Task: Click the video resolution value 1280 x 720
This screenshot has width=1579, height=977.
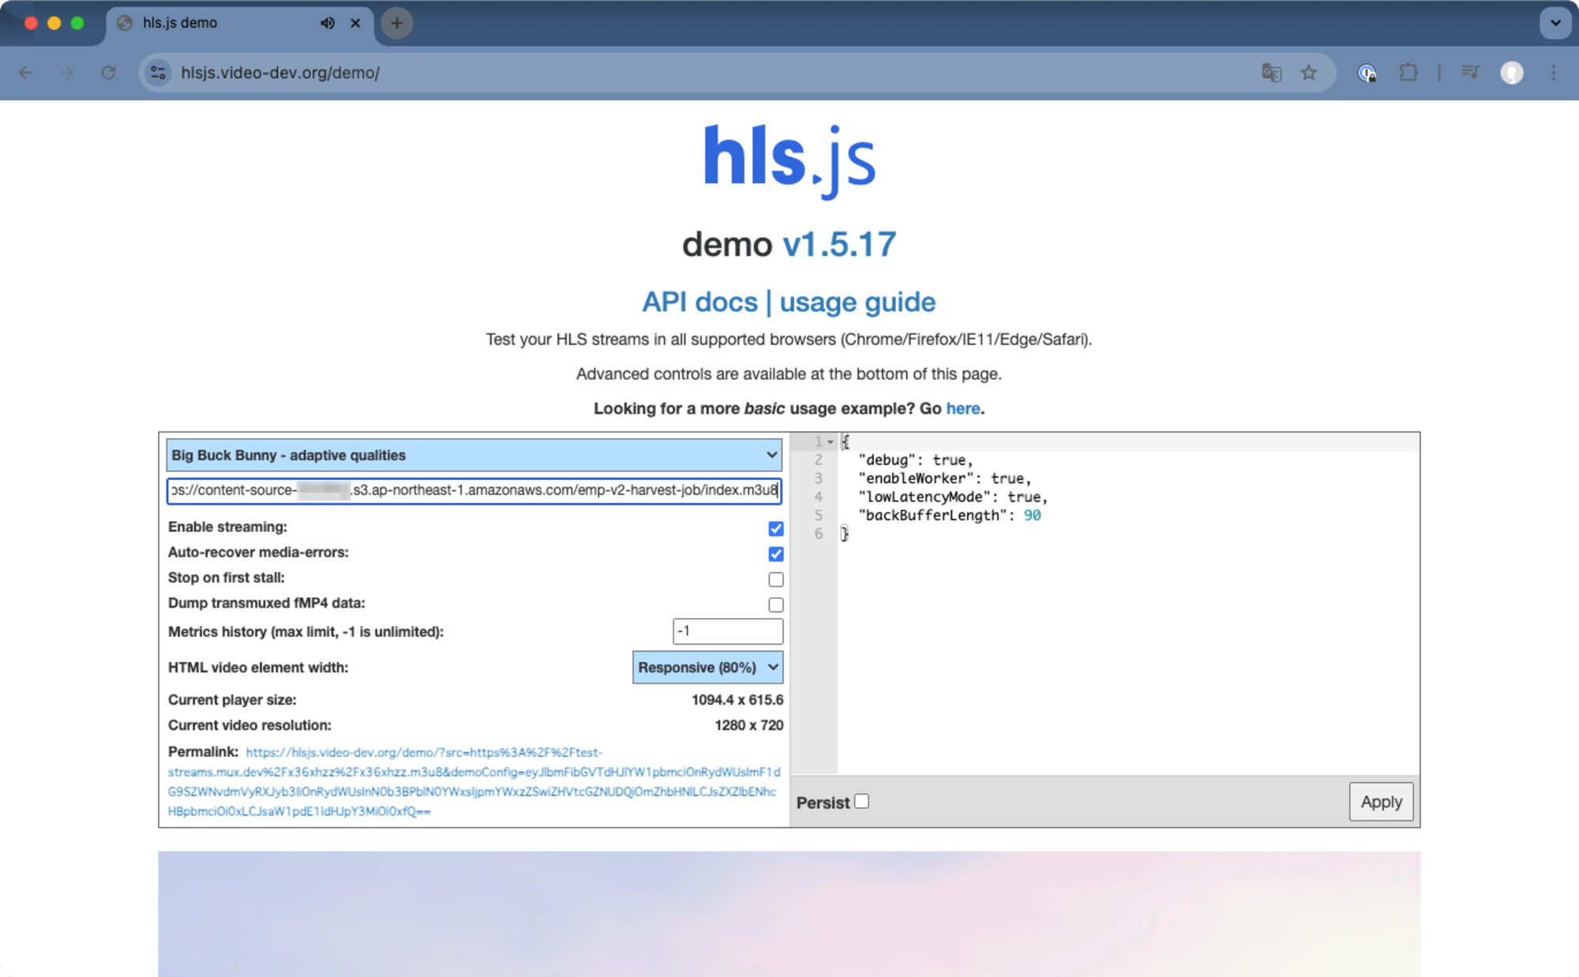Action: click(749, 725)
